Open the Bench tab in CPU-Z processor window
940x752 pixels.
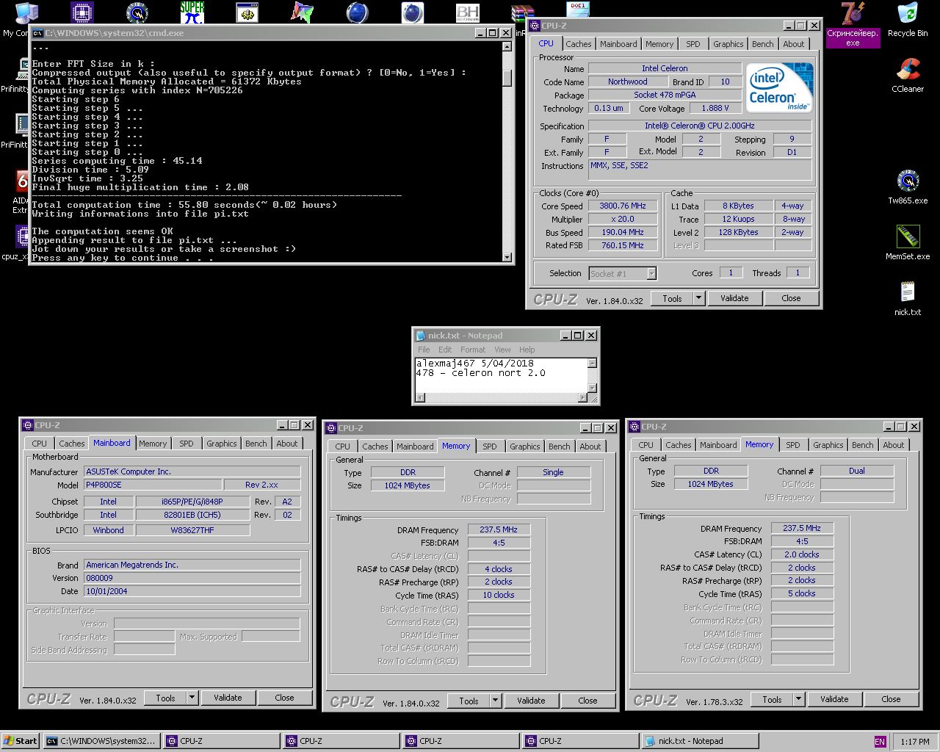(x=763, y=44)
